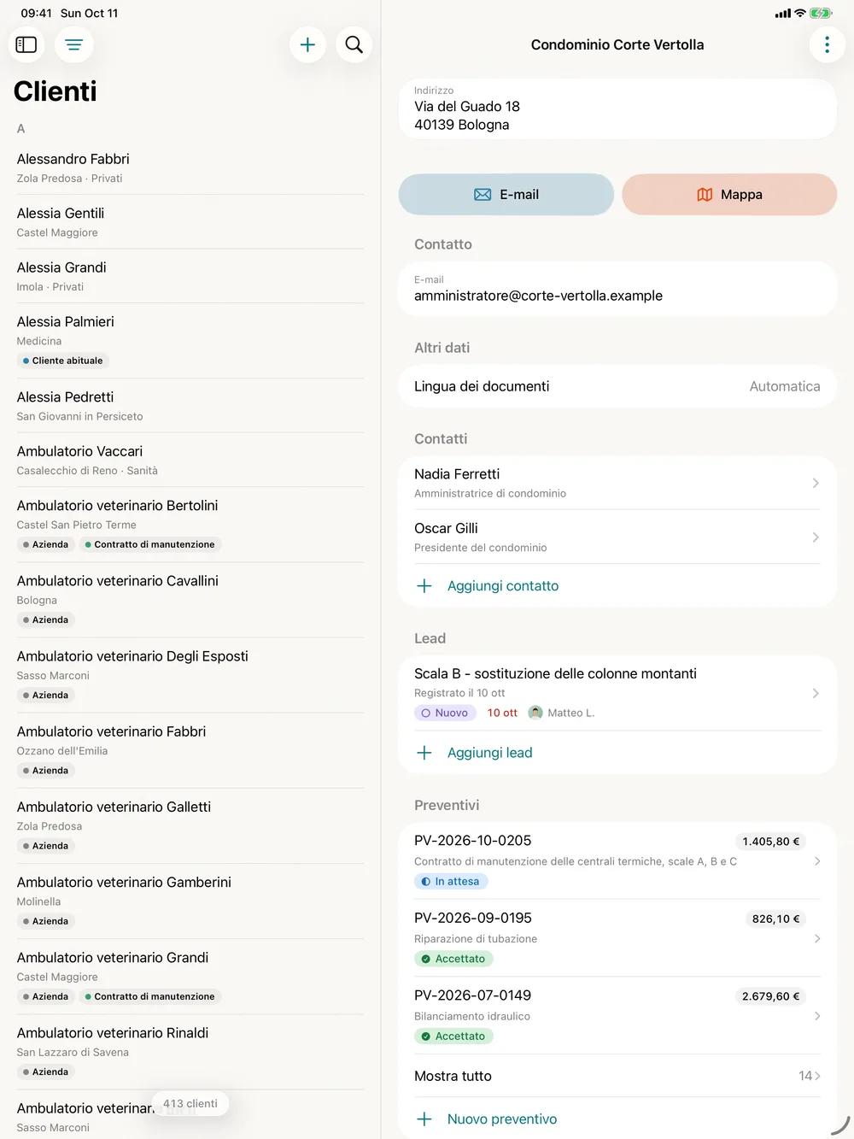Select client Ambulatorio Vaccari
Screen dimensions: 854x1139
coord(190,460)
